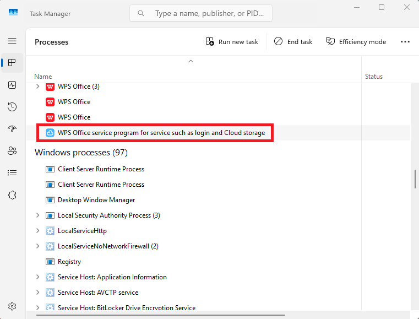This screenshot has width=419, height=319.
Task: Open the Services sidebar icon
Action: (12, 195)
